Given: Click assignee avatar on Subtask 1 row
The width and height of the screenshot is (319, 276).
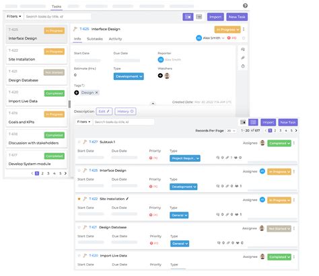Looking at the screenshot, I should coord(262,143).
